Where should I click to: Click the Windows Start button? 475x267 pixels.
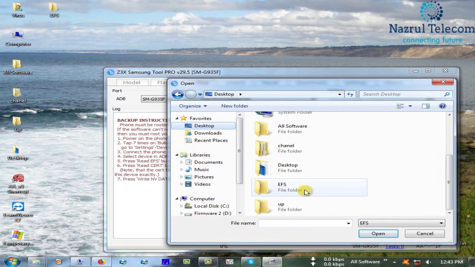(x=12, y=261)
